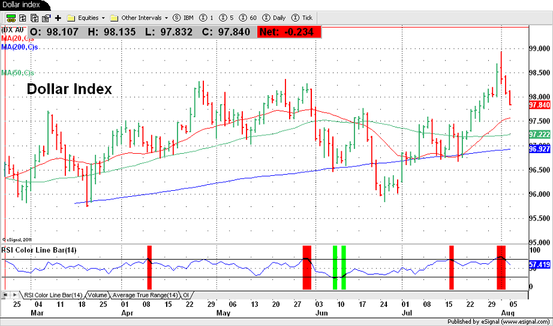Viewport: 553px width, 326px height.
Task: Open the Equities folder dropdown
Action: (86, 18)
